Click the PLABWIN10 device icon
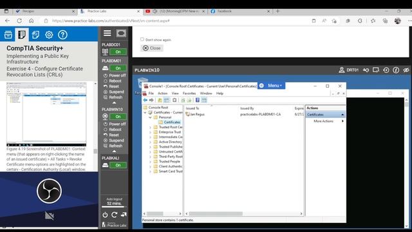This screenshot has width=412, height=232. coord(105,116)
